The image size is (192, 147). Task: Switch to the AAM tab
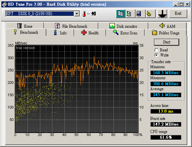167,26
